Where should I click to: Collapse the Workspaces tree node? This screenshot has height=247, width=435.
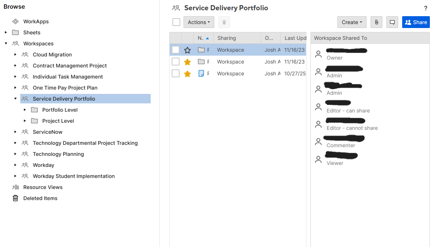[x=6, y=43]
